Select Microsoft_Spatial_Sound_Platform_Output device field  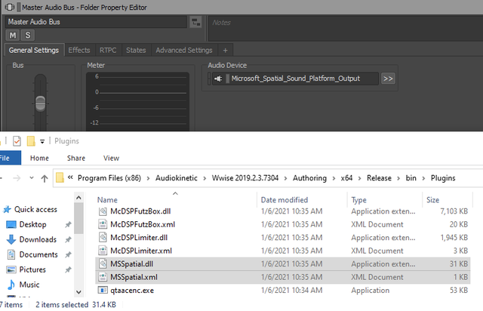(295, 79)
